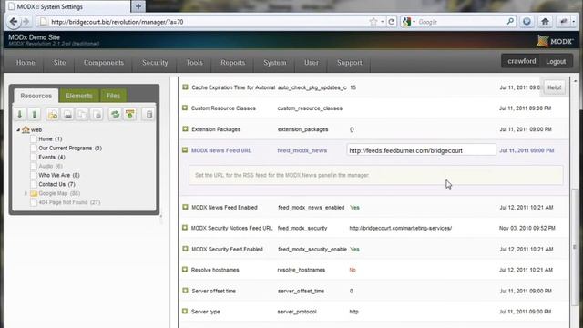Go back with the browser back arrow
Viewport: 583px width, 328px height.
point(14,22)
